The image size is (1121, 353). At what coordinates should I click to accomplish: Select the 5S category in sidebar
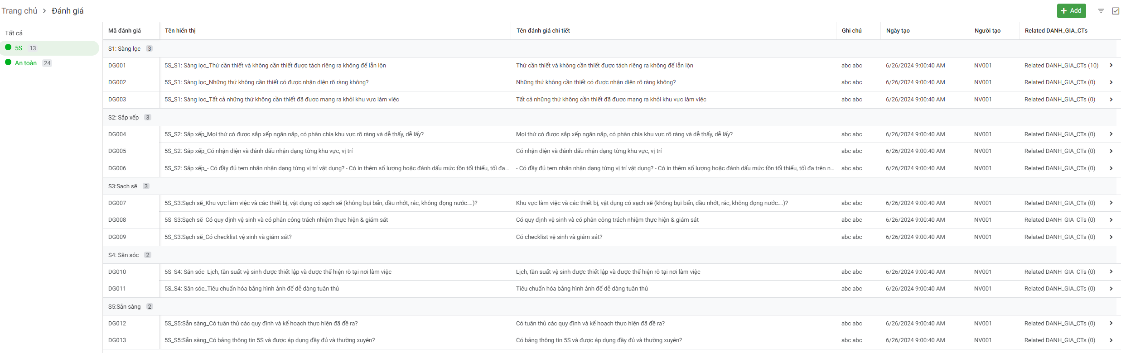coord(19,48)
